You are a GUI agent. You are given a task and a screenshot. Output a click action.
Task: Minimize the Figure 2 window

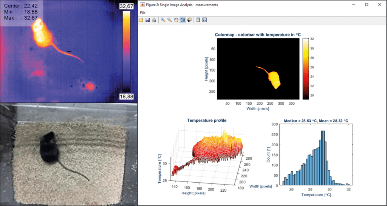pyautogui.click(x=353, y=5)
